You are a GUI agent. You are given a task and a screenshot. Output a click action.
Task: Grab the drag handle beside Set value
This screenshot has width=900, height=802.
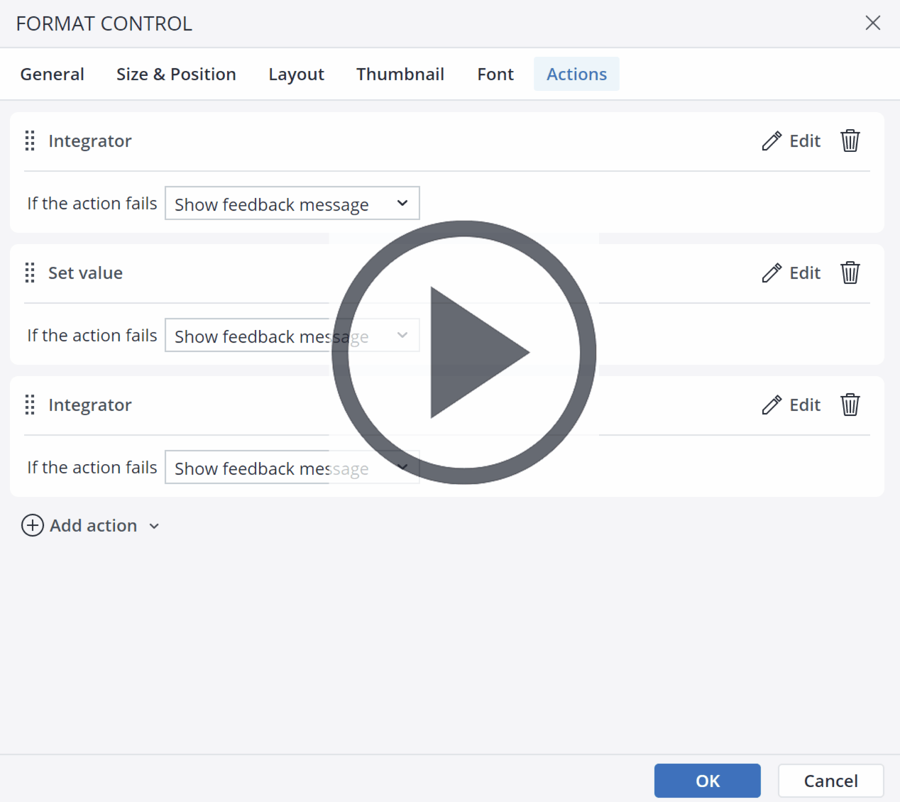pyautogui.click(x=30, y=273)
